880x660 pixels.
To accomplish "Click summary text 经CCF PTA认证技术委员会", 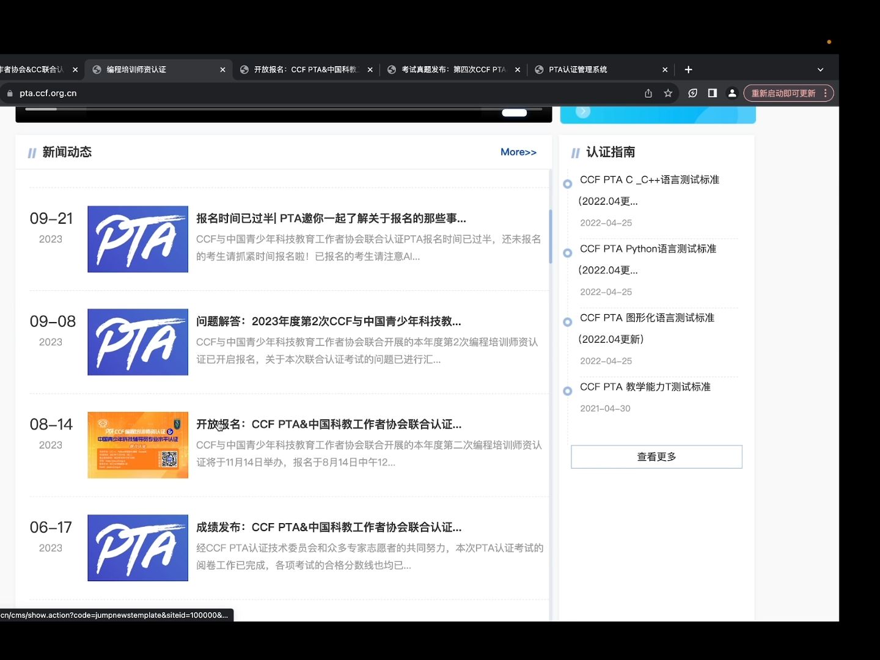I will point(370,557).
